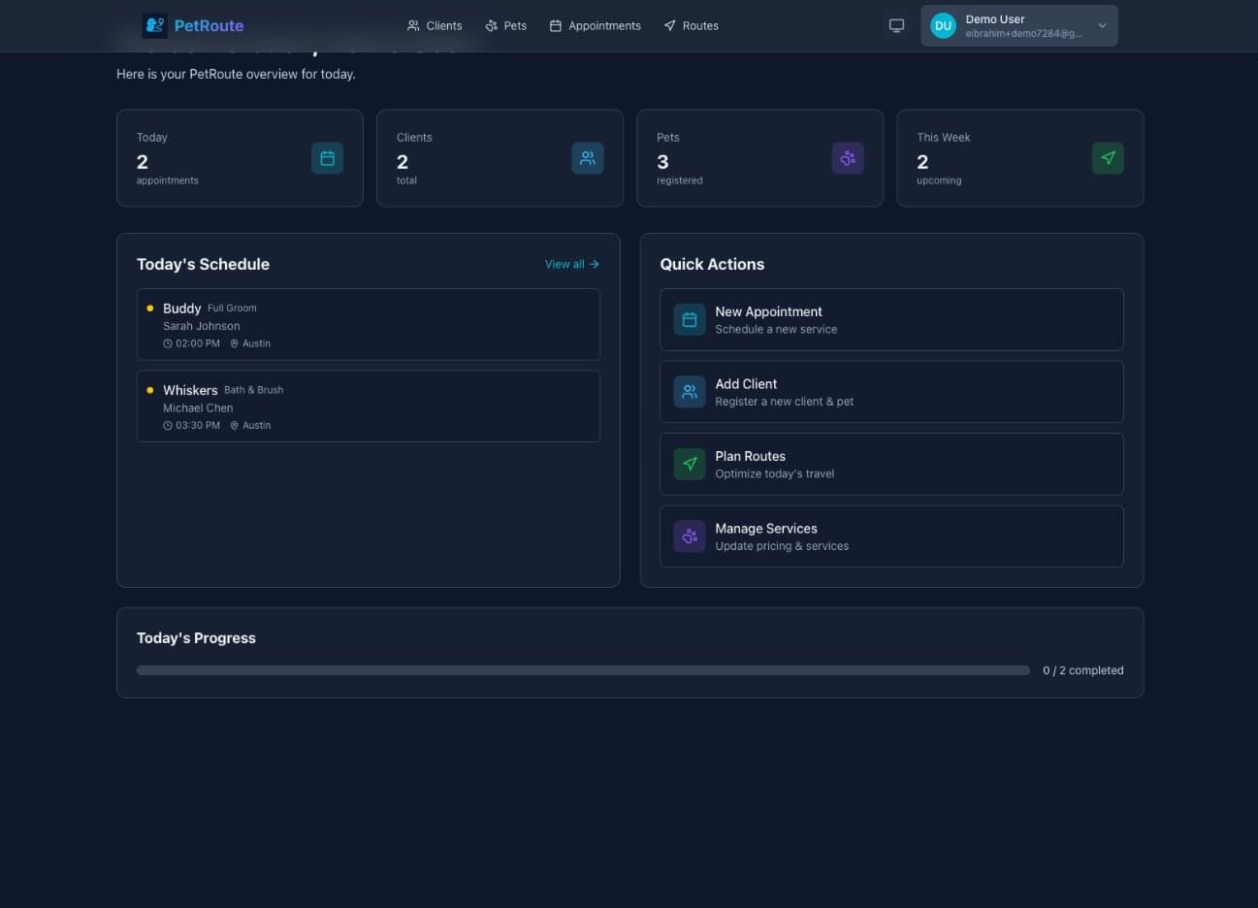This screenshot has height=908, width=1258.
Task: Click the calendar icon on the Today card
Action: [327, 157]
